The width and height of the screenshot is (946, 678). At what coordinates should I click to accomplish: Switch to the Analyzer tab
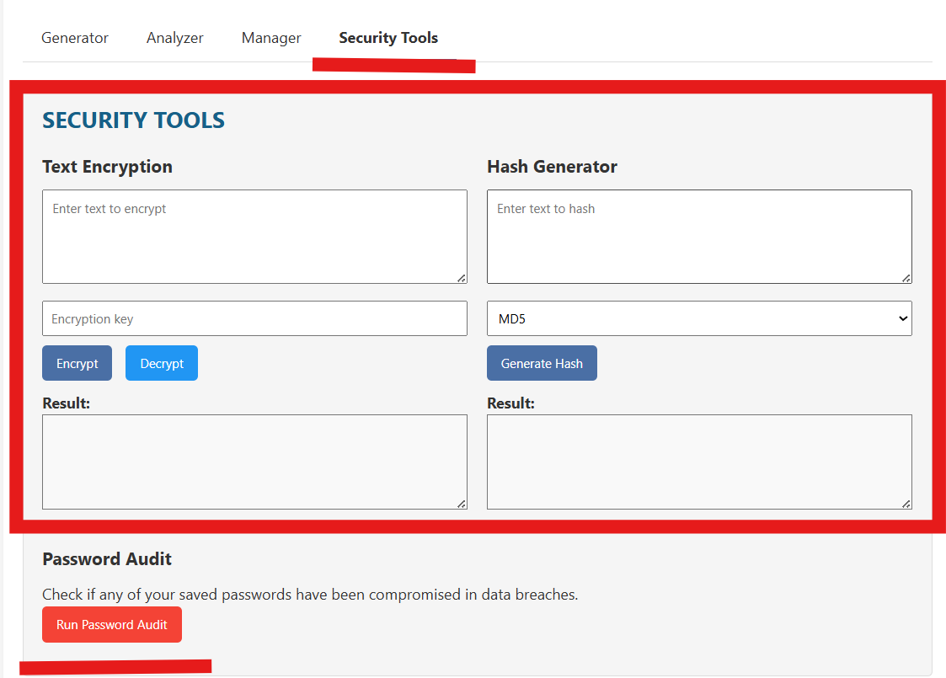tap(174, 38)
